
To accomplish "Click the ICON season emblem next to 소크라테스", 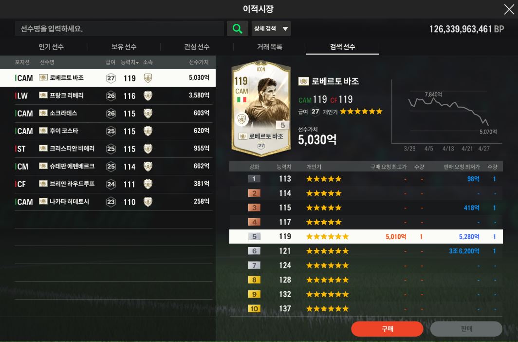I will [x=43, y=113].
